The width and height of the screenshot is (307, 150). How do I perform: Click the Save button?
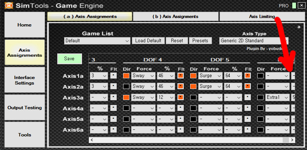pos(70,58)
